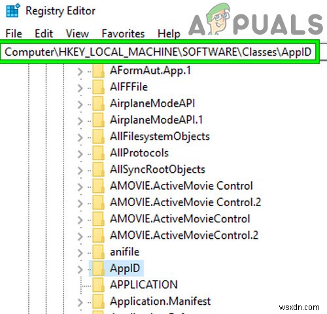The width and height of the screenshot is (327, 314).
Task: Click the anifile folder icon
Action: tap(98, 252)
